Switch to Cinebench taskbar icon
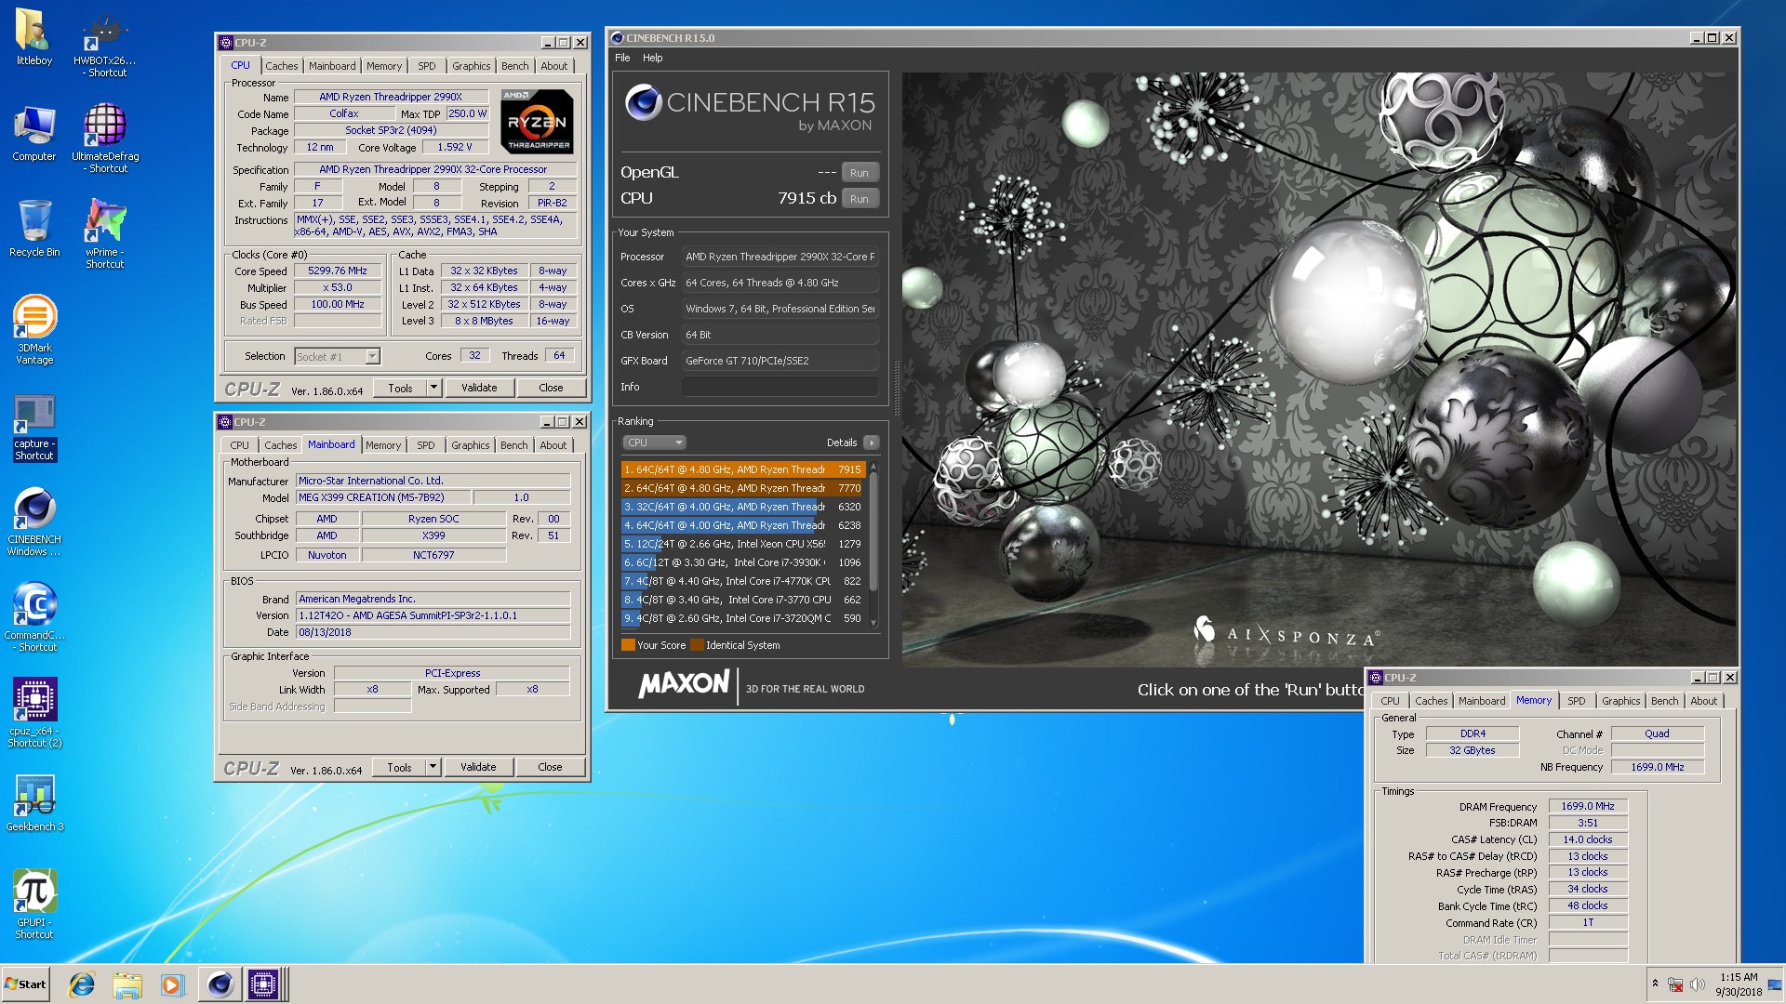Viewport: 1786px width, 1004px height. click(x=220, y=984)
